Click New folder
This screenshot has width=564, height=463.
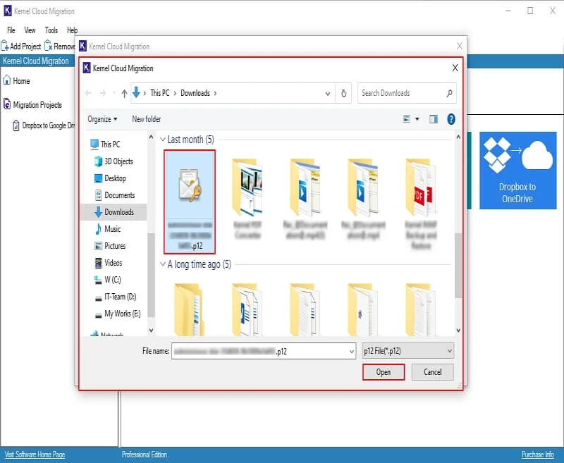[147, 119]
